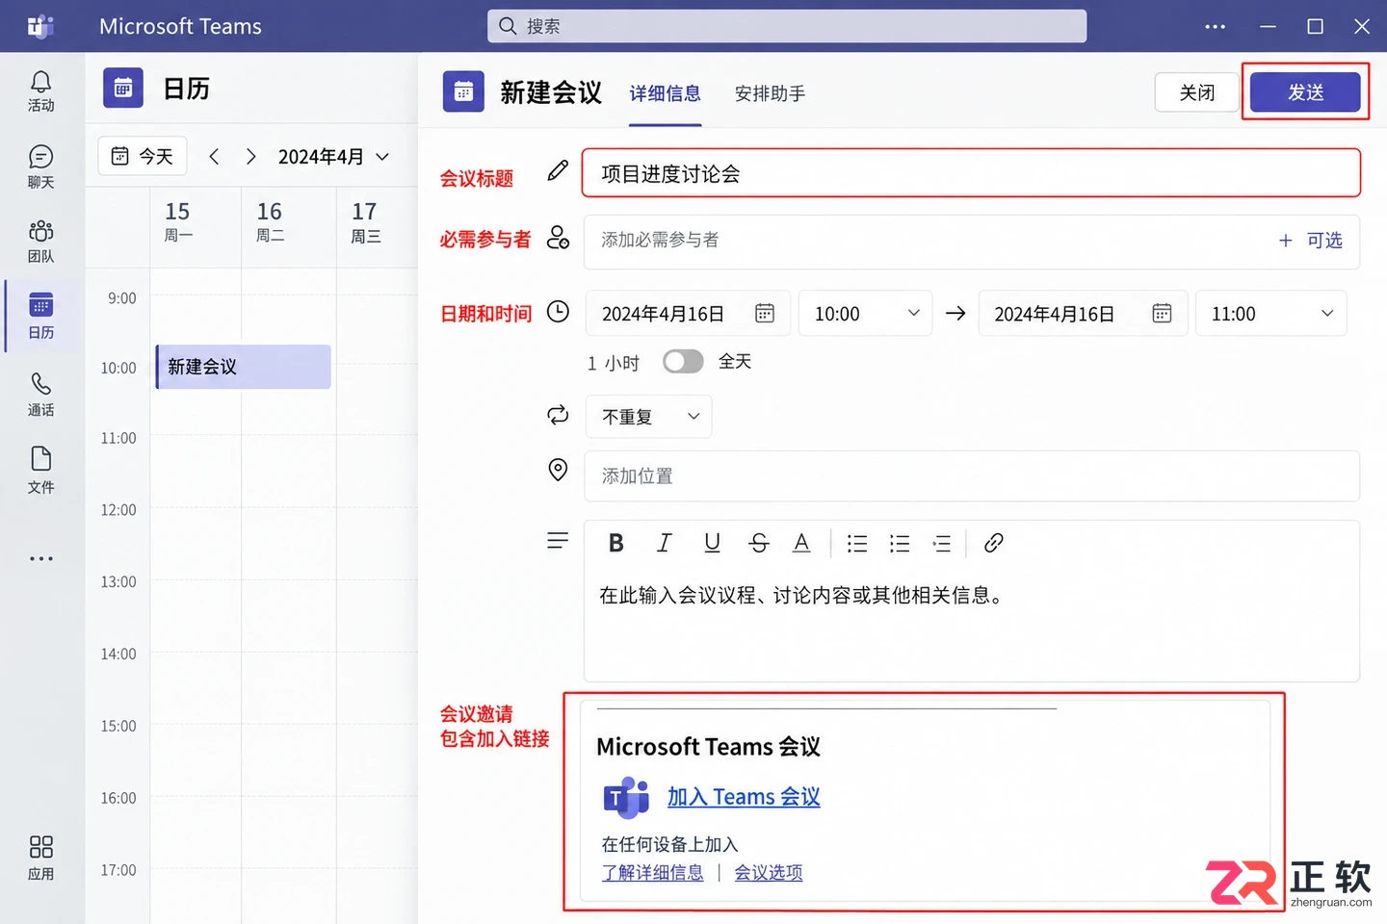The width and height of the screenshot is (1387, 924).
Task: Open the start date calendar picker
Action: click(x=765, y=313)
